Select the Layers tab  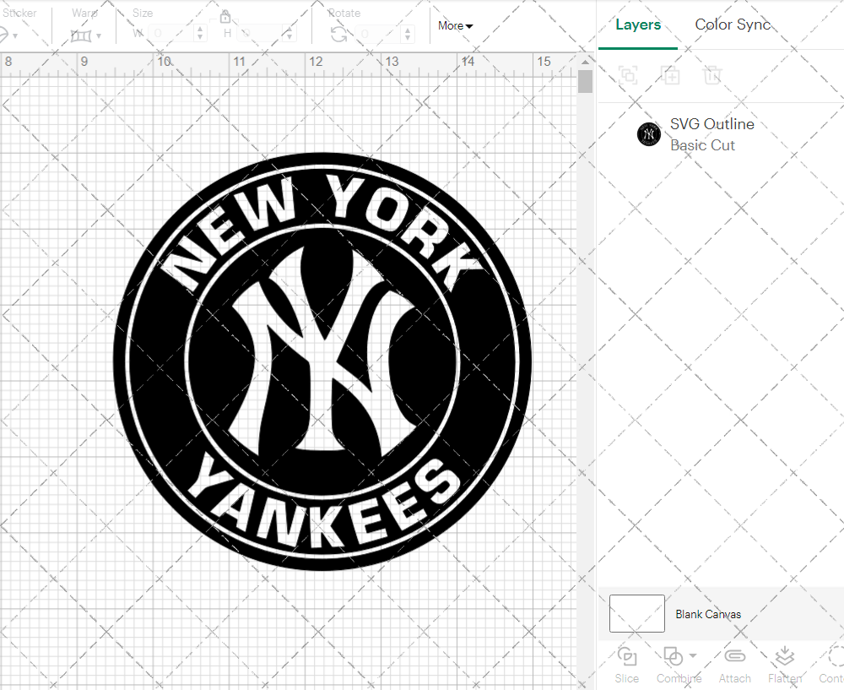coord(638,24)
